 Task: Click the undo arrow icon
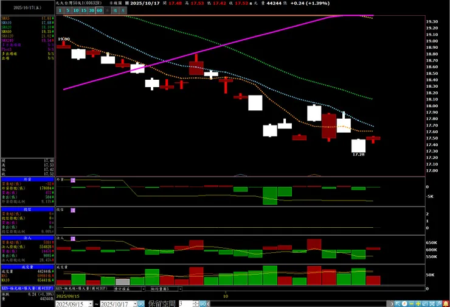click(x=425, y=304)
